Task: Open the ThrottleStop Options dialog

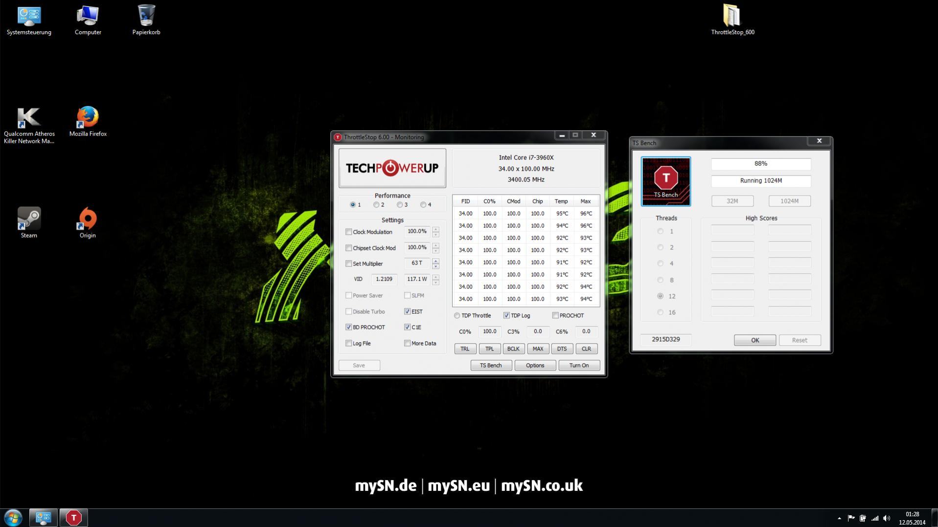Action: click(535, 365)
